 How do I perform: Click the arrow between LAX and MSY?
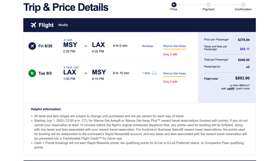pyautogui.click(x=86, y=73)
